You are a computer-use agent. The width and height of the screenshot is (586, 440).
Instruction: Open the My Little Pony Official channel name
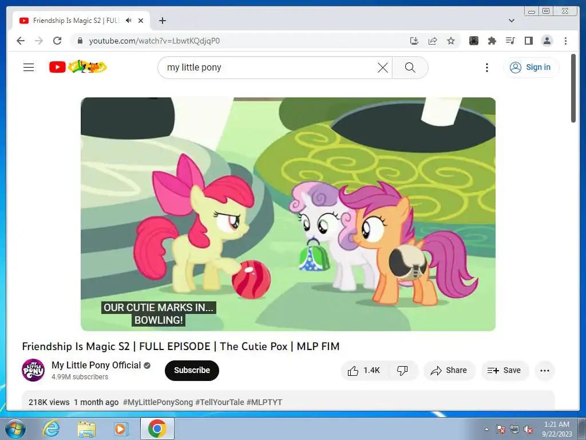pos(96,365)
